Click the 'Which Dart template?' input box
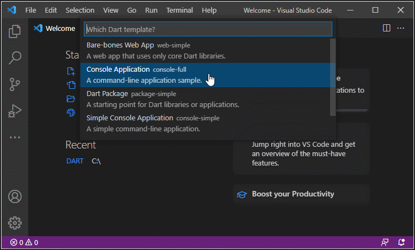Viewport: 415px width, 250px height. (208, 29)
